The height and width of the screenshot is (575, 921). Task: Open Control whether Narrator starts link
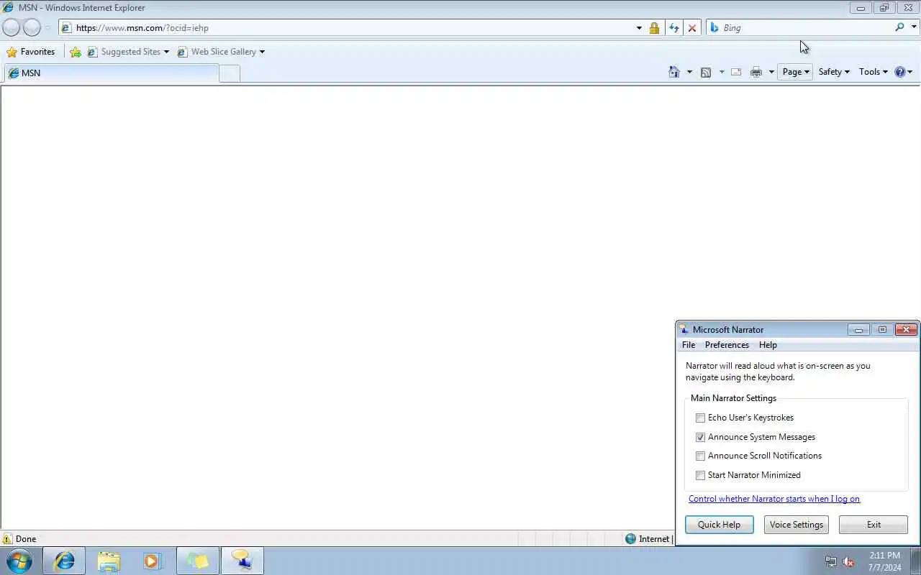tap(773, 499)
